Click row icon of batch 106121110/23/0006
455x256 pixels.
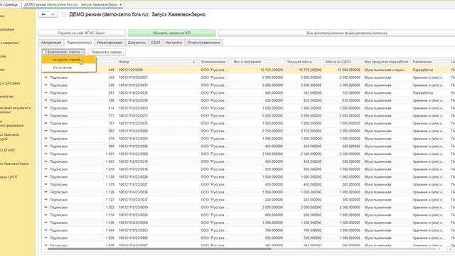[45, 146]
